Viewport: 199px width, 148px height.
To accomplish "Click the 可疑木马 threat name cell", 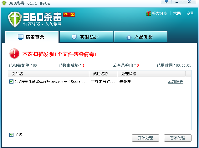I will tap(103, 82).
